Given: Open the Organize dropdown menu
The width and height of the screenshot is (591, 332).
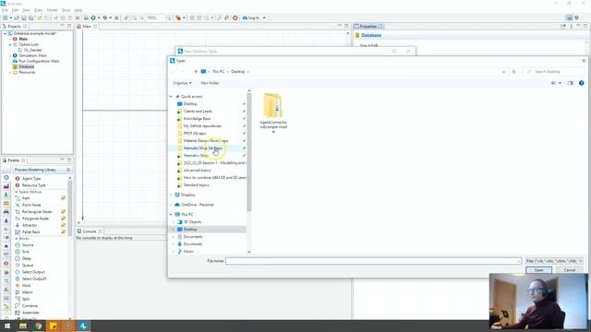Looking at the screenshot, I should 182,83.
